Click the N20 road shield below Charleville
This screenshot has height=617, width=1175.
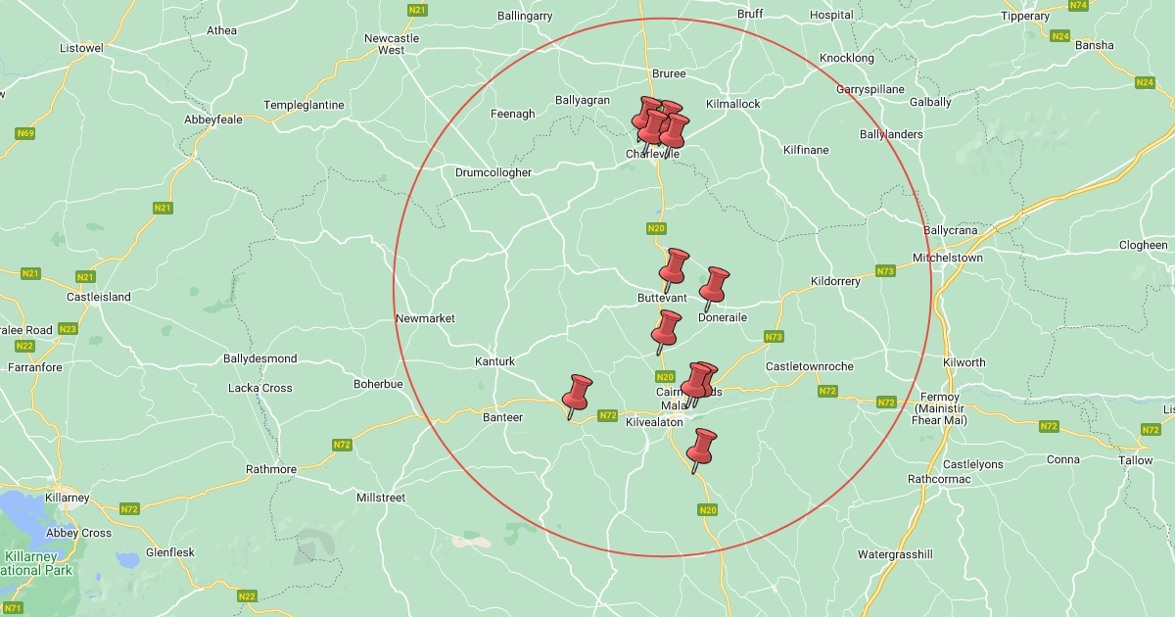[x=657, y=229]
